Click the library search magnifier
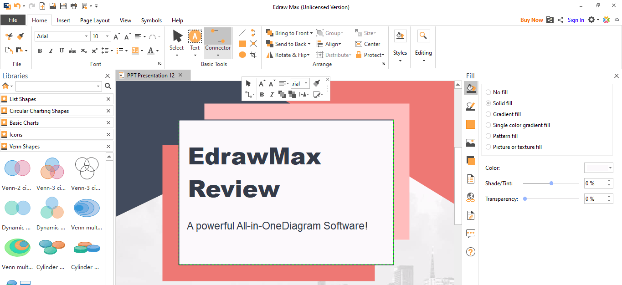The height and width of the screenshot is (285, 622). [x=108, y=86]
